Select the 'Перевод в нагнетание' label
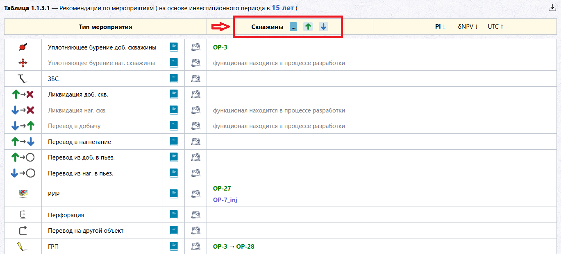 point(79,142)
